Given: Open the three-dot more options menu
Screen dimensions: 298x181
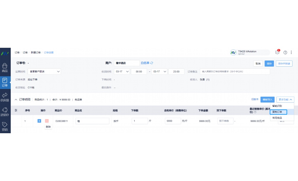Looking at the screenshot, I should (x=291, y=52).
